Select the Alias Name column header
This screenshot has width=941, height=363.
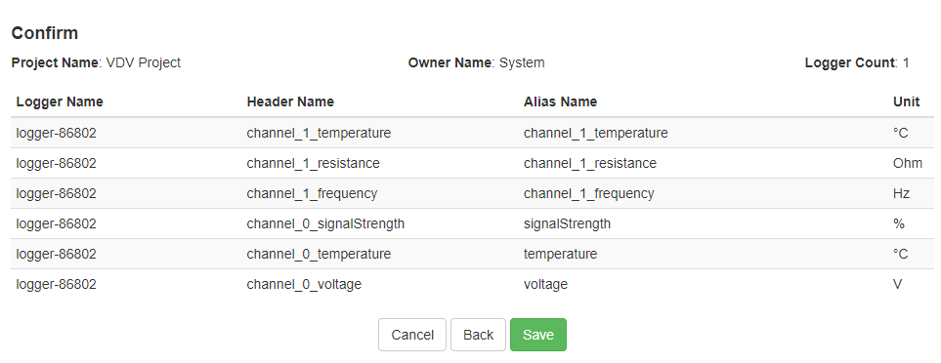[561, 101]
